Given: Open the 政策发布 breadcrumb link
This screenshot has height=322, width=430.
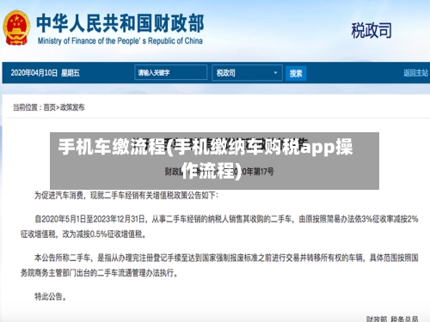Looking at the screenshot, I should [x=72, y=107].
